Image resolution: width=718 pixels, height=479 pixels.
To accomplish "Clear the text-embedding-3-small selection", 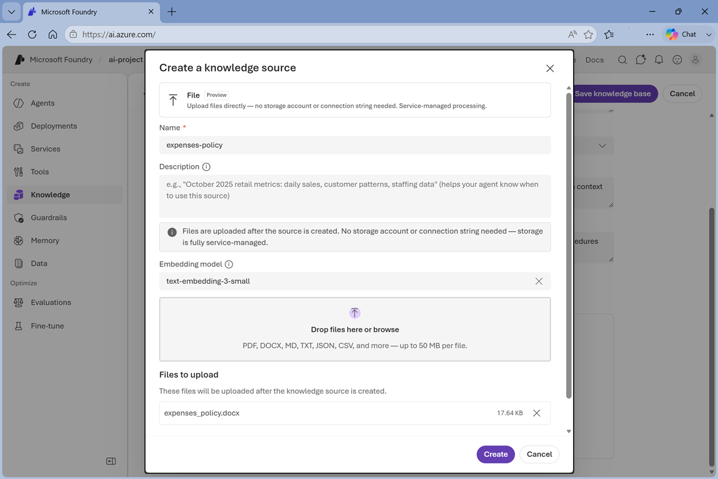I will pos(538,281).
